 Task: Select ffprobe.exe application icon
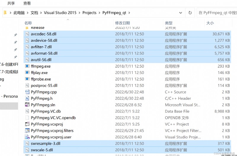tap(27, 79)
